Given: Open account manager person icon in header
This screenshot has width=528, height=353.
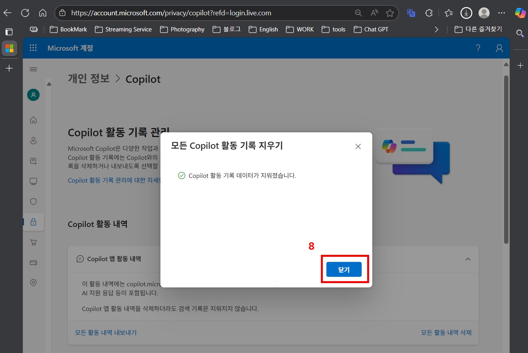Looking at the screenshot, I should 499,48.
